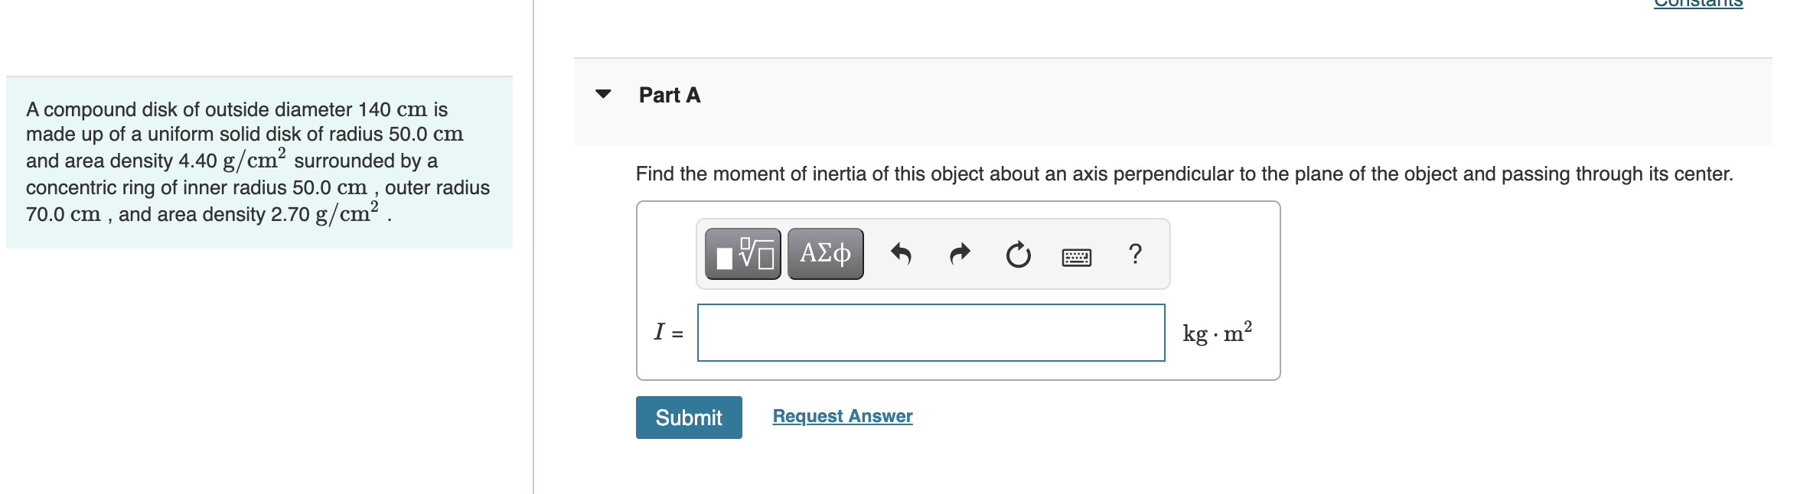The width and height of the screenshot is (1797, 494).
Task: Focus the moment of inertia answer field
Action: click(x=931, y=333)
